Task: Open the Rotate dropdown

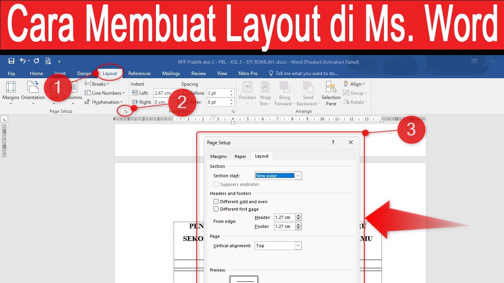Action: pyautogui.click(x=355, y=102)
